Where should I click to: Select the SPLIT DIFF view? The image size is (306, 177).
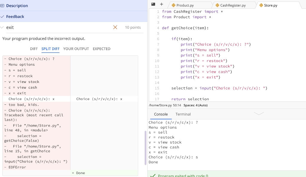point(50,49)
